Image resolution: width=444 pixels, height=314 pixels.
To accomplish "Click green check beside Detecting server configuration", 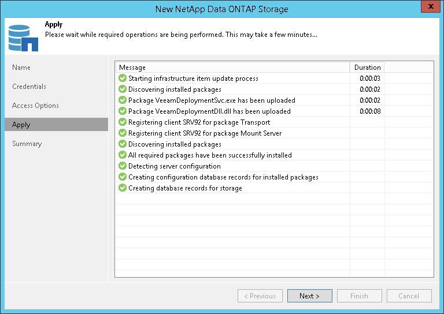I will coord(122,166).
